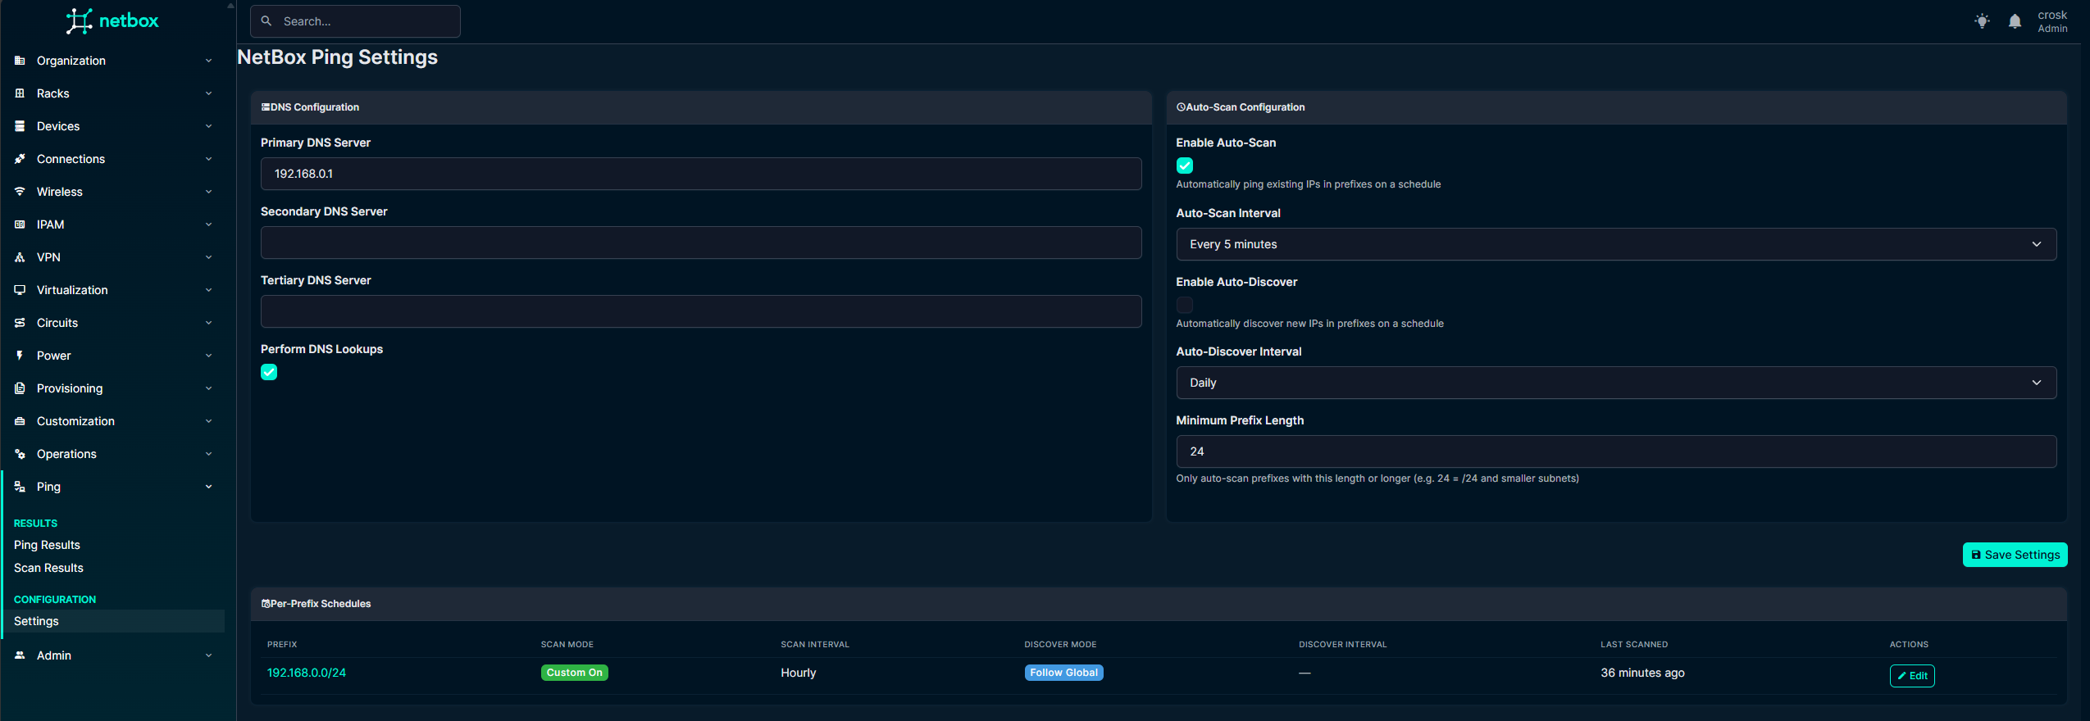Click Hourly scan interval cell

[x=799, y=673]
